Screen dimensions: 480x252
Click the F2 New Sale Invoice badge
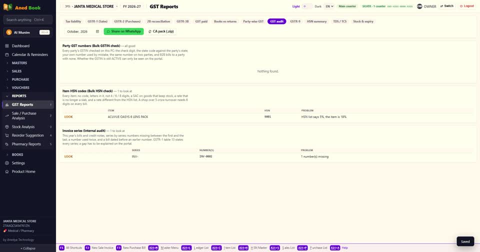pyautogui.click(x=87, y=247)
